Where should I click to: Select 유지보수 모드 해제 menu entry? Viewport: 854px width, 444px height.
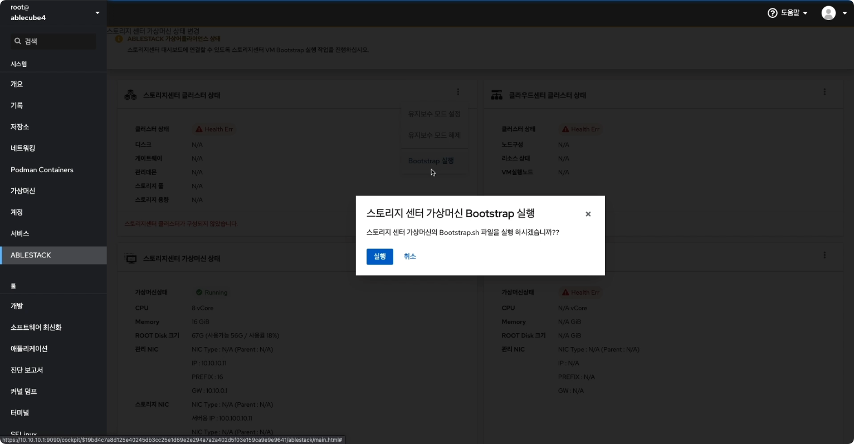tap(435, 135)
